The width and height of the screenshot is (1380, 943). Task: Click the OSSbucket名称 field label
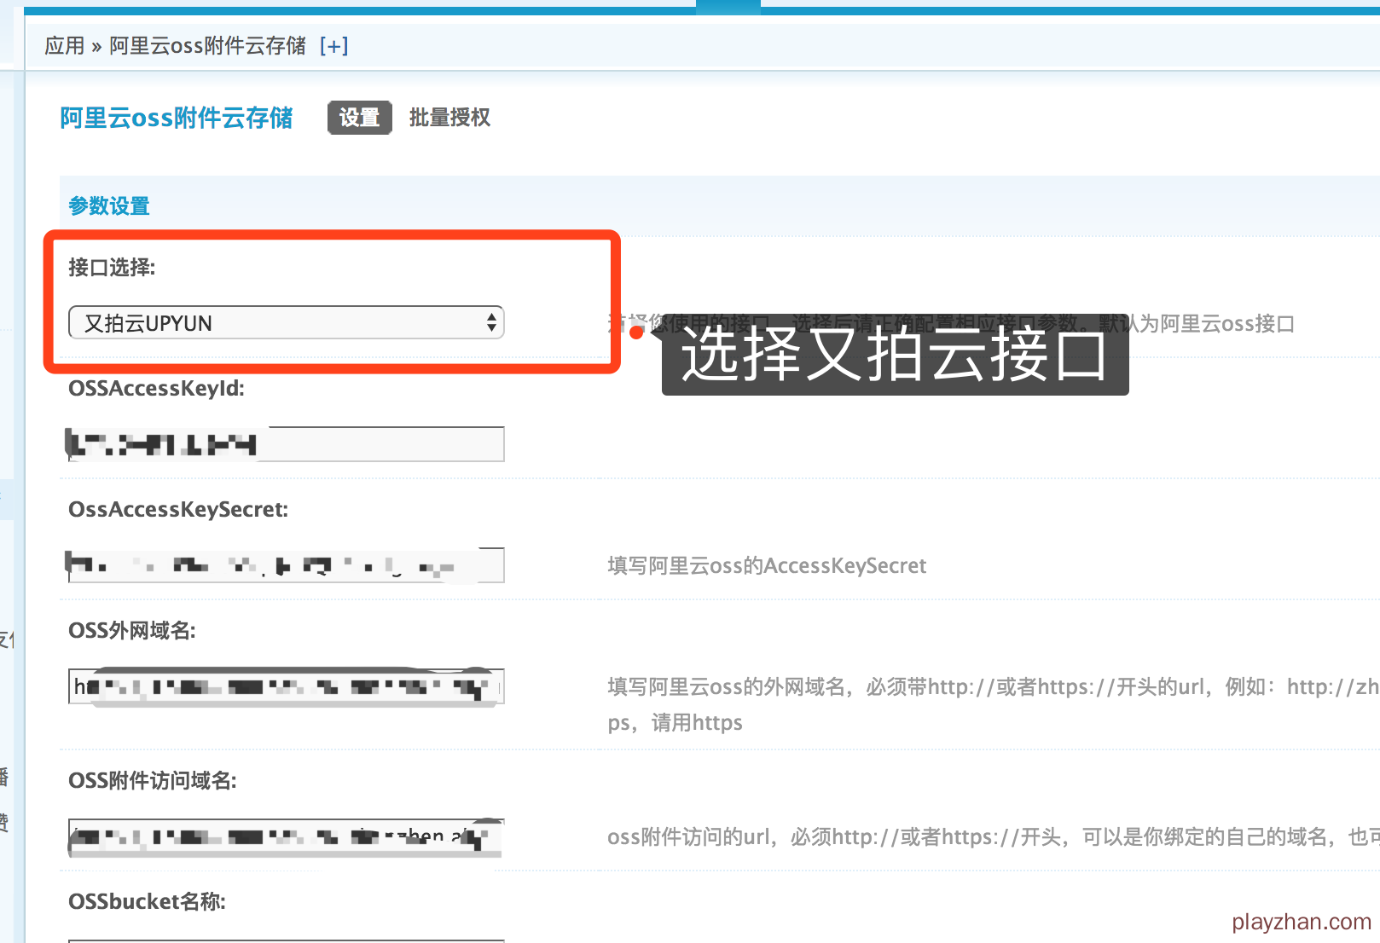(x=147, y=902)
